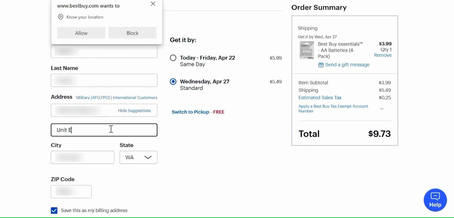
Task: Click Send a gift message link
Action: click(x=347, y=65)
